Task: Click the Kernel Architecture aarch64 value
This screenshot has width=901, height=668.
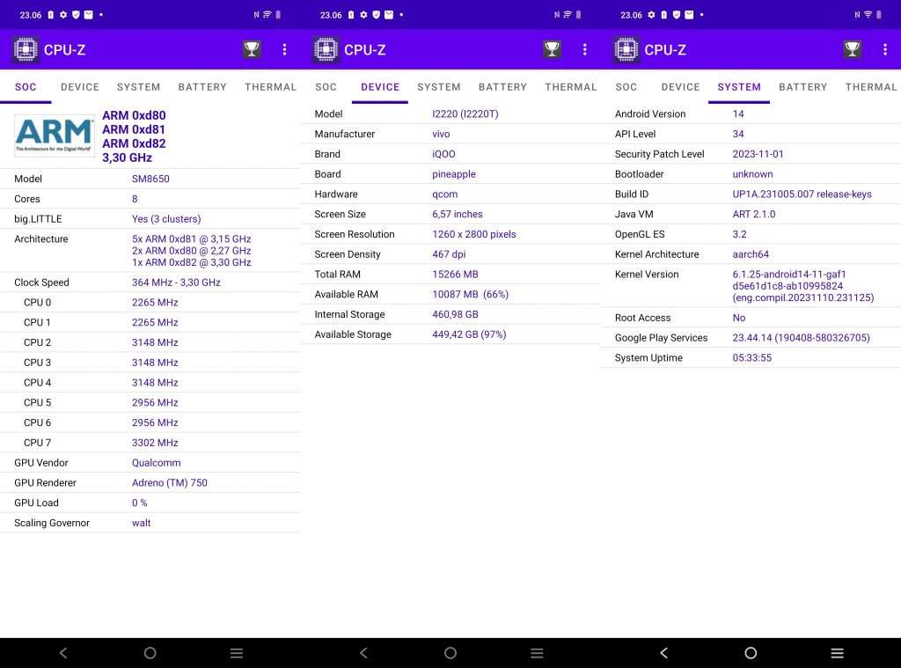Action: [750, 254]
